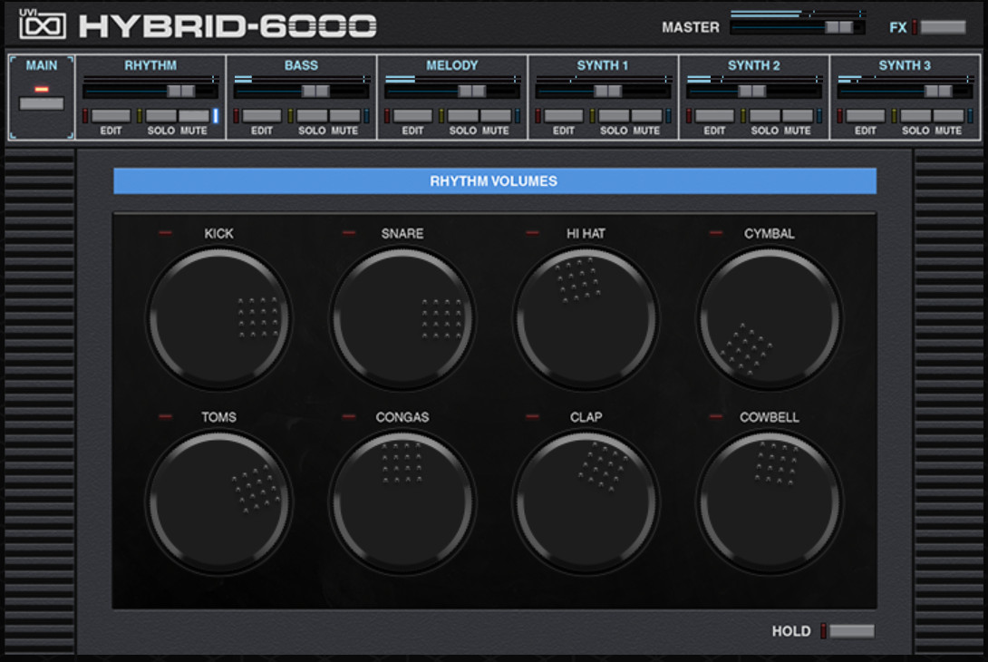Mute the Synth 3 track
Image resolution: width=988 pixels, height=662 pixels.
(948, 116)
